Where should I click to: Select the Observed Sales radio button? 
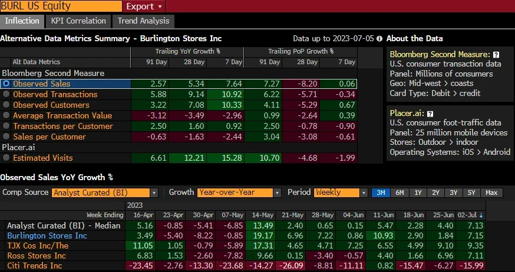[6, 84]
